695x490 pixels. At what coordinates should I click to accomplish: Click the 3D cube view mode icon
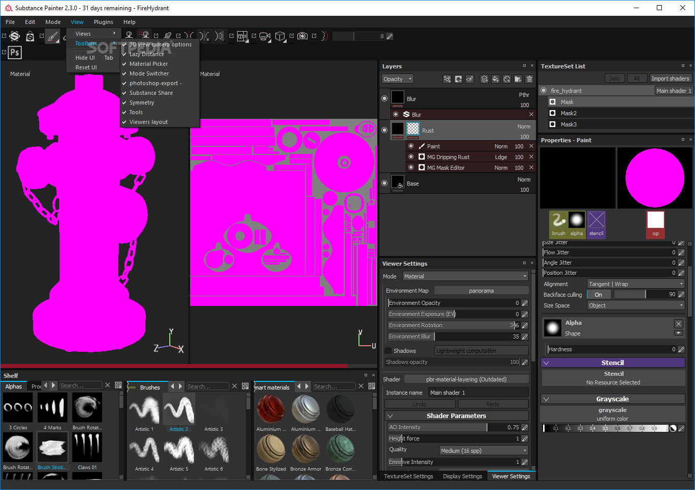pyautogui.click(x=280, y=36)
